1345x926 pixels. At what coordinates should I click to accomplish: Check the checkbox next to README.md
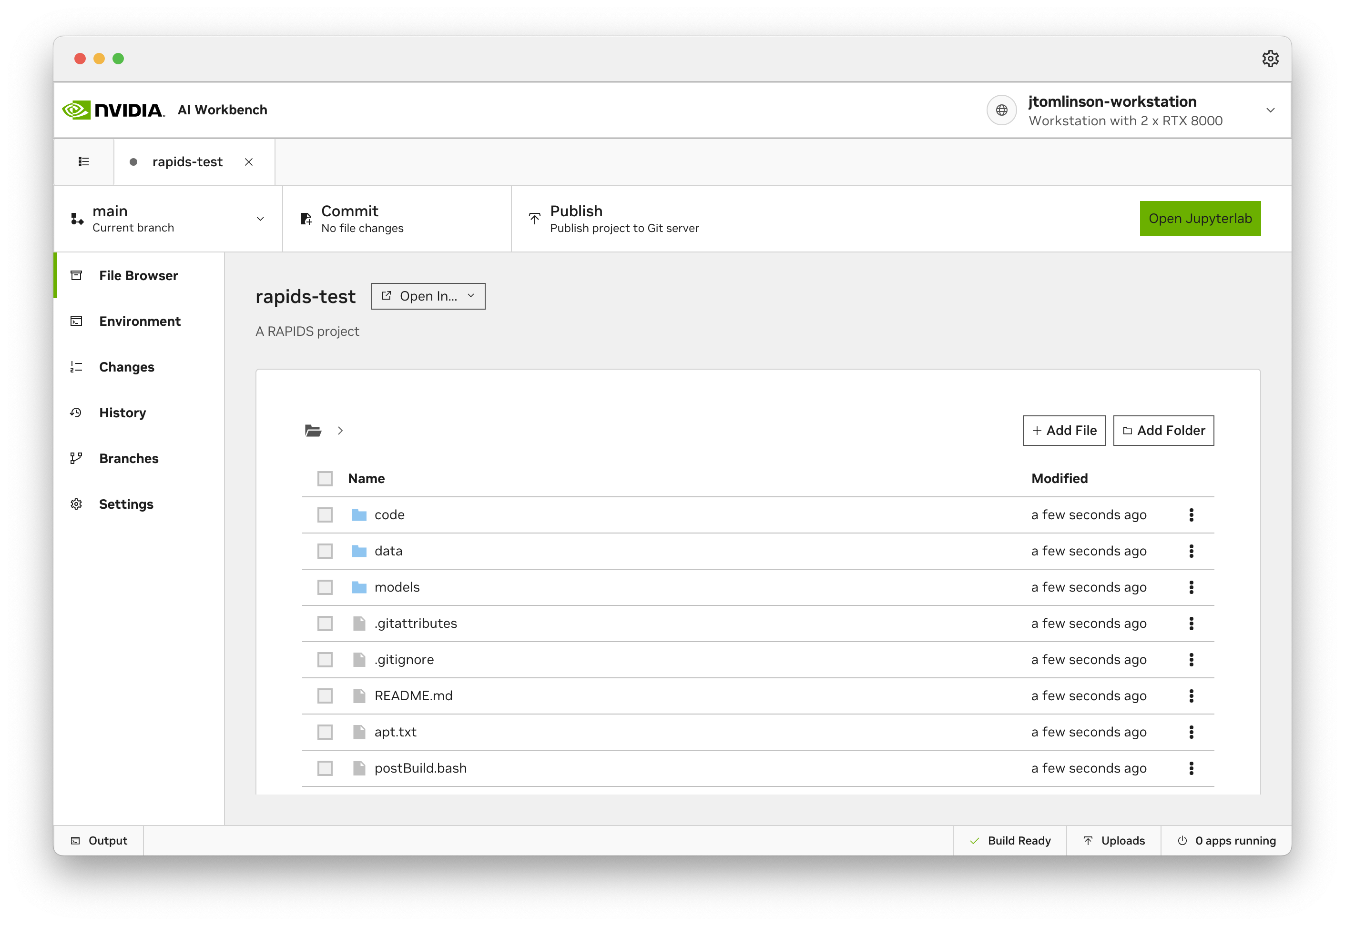(325, 695)
